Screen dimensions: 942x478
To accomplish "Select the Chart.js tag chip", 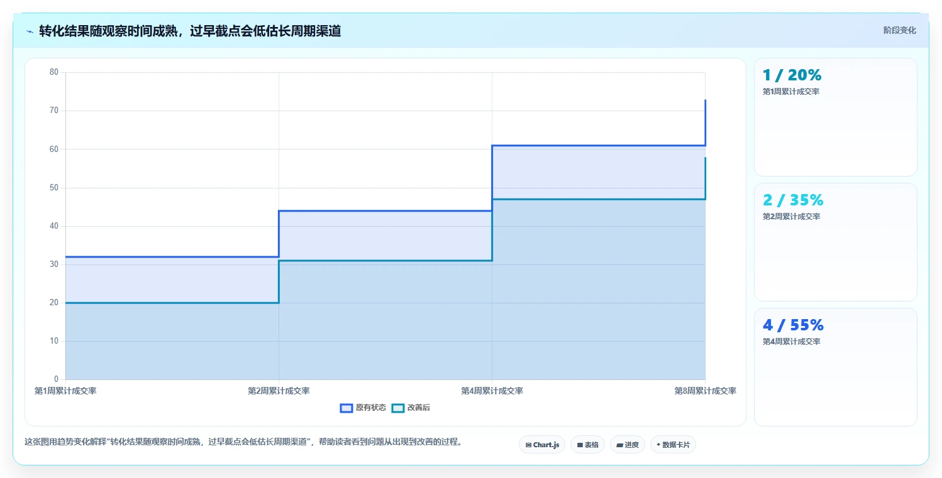I will [x=542, y=445].
